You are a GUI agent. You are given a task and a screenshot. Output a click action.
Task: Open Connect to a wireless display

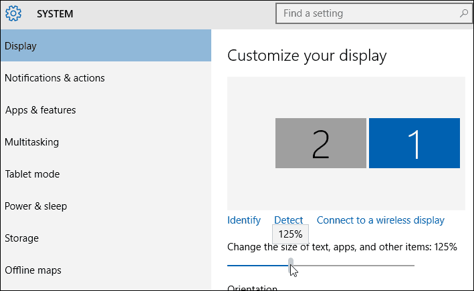pyautogui.click(x=380, y=220)
